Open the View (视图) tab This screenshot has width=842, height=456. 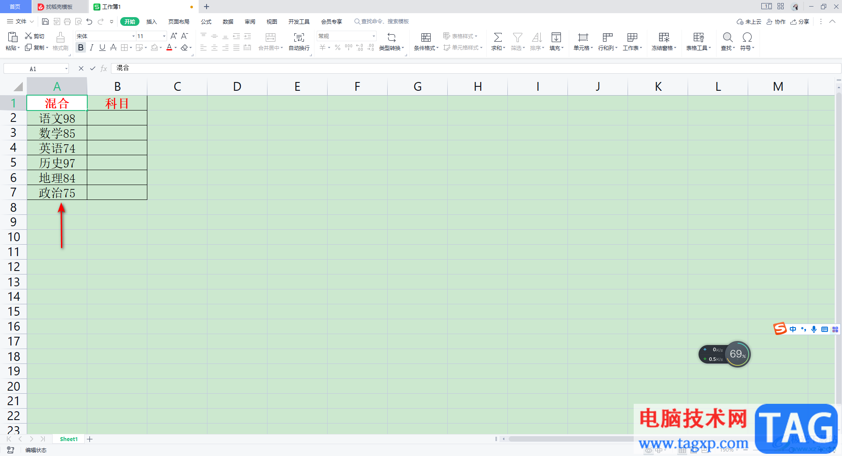tap(271, 21)
